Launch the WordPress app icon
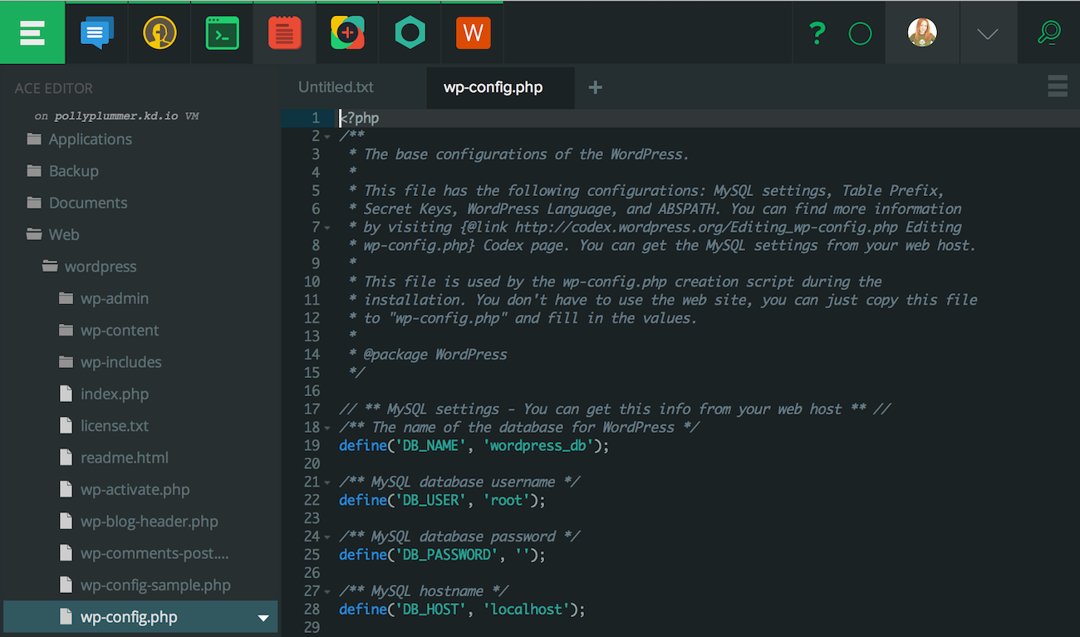1080x637 pixels. click(472, 32)
